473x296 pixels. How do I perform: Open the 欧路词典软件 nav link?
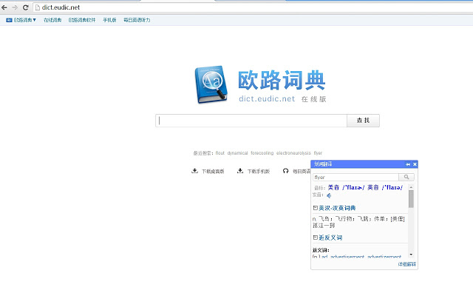[82, 20]
